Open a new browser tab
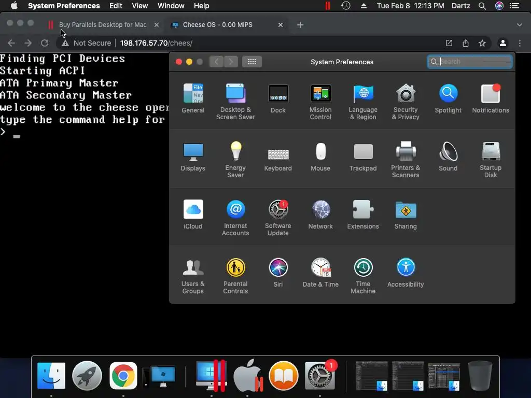 click(x=300, y=25)
